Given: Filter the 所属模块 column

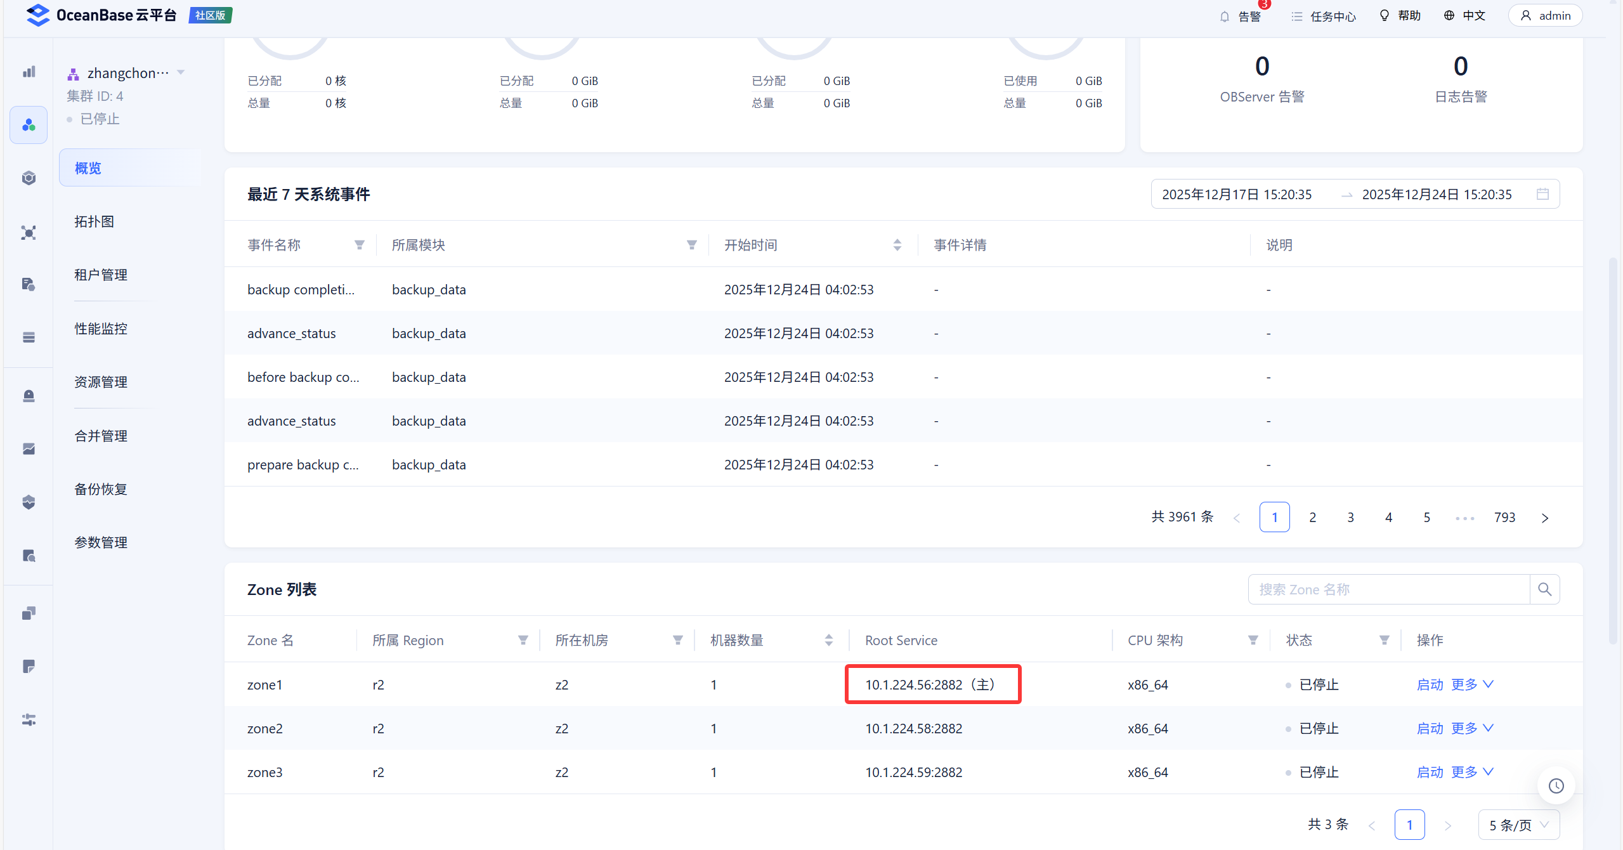Looking at the screenshot, I should click(691, 245).
